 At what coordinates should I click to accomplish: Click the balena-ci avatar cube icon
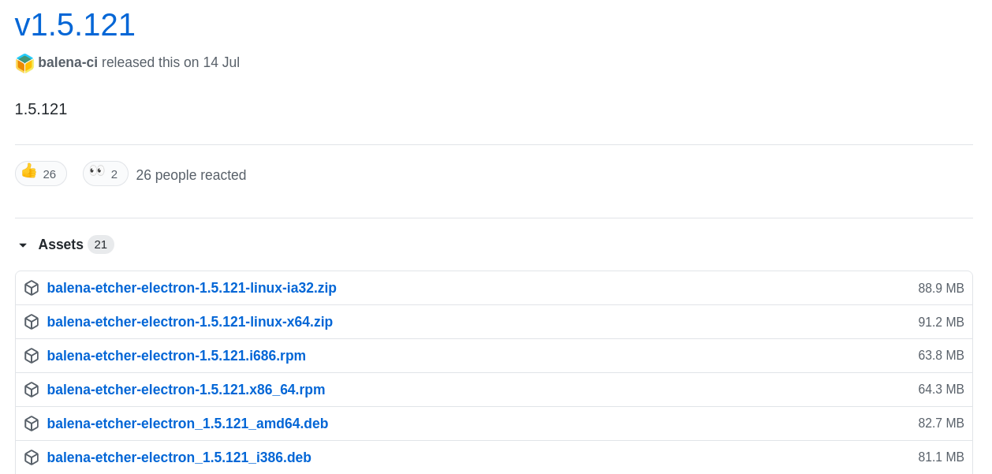(x=24, y=63)
